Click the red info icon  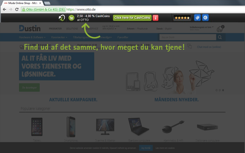pos(155,18)
